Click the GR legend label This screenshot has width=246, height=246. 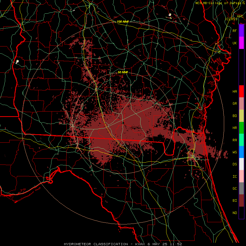click(235, 103)
